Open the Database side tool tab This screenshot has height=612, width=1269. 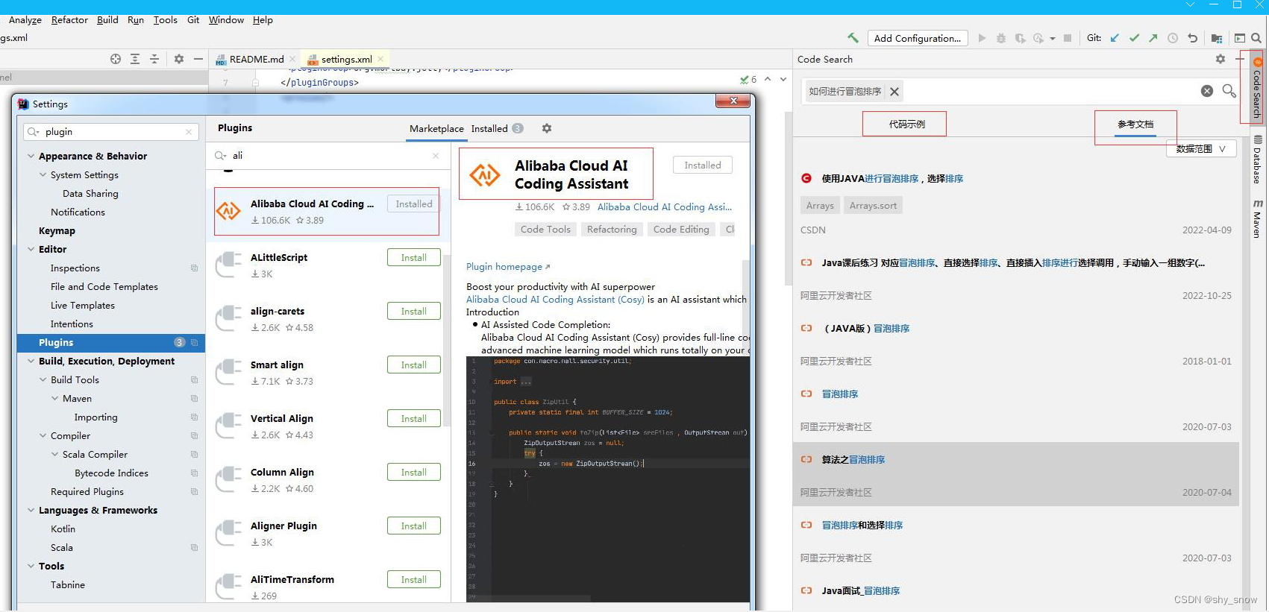click(x=1258, y=160)
